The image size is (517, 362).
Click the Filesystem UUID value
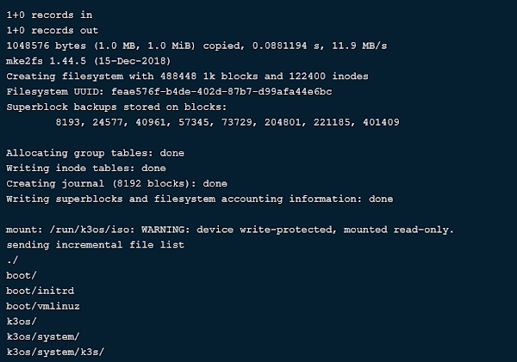(x=221, y=91)
